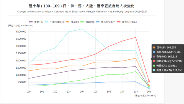Click tooltip row 韓國(KR): 178,911
The height and width of the screenshot is (104, 184).
[165, 66]
